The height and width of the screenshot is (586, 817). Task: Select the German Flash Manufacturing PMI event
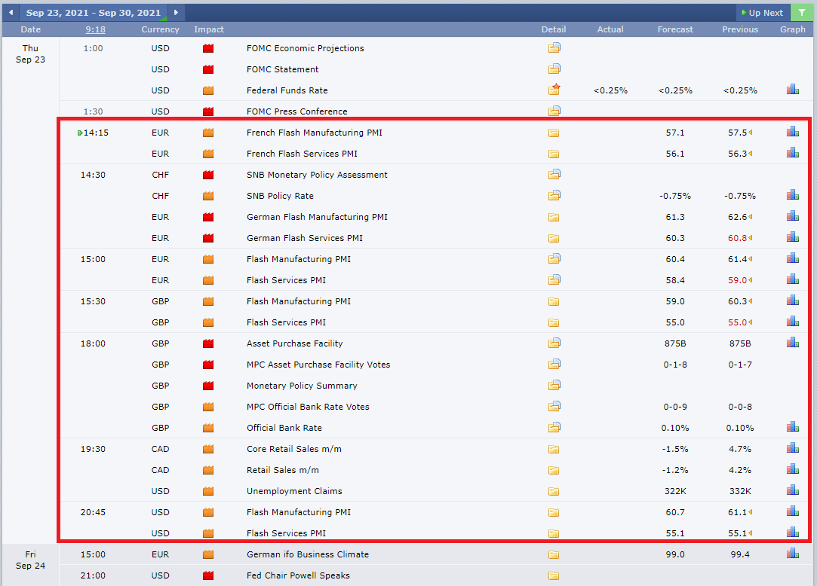tap(317, 216)
